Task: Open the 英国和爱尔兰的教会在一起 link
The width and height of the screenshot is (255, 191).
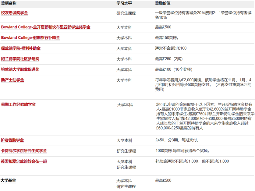Action: click(x=24, y=161)
